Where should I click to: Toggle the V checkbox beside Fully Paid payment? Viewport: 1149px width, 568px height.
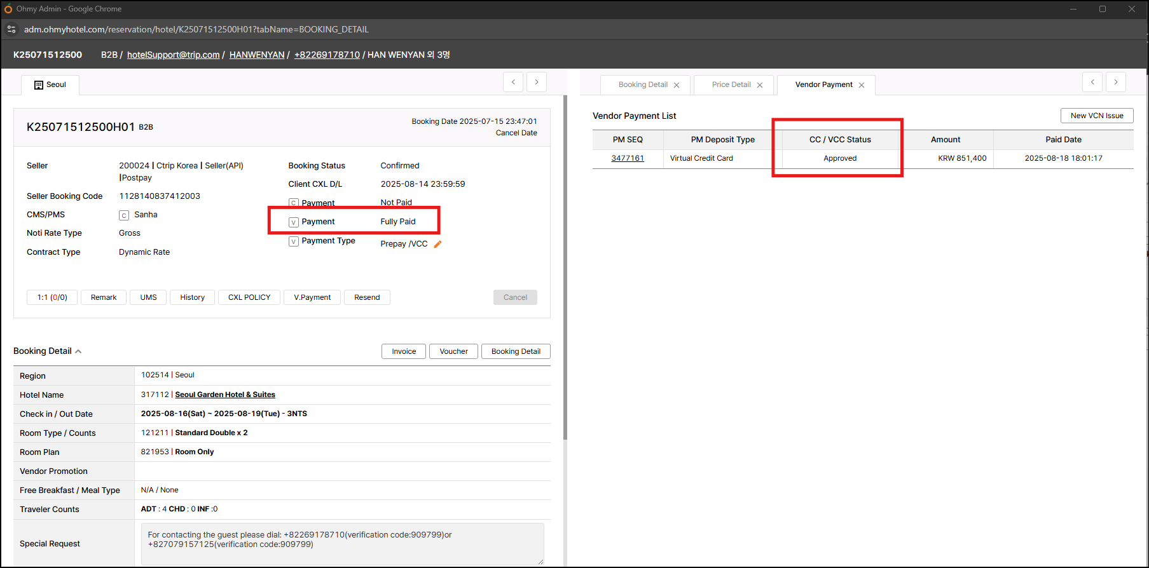[294, 222]
